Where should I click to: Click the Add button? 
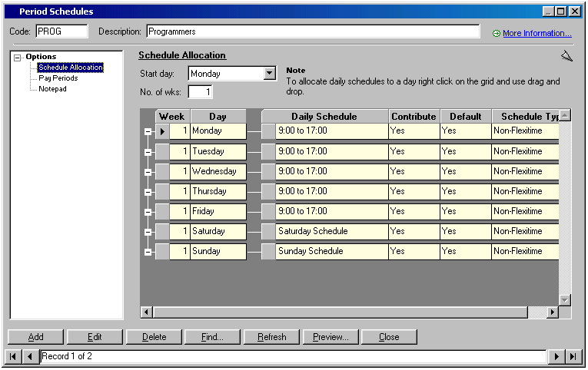[35, 337]
